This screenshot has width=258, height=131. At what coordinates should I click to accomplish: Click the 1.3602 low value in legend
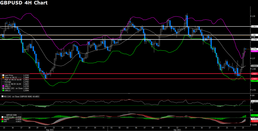coord(26,84)
